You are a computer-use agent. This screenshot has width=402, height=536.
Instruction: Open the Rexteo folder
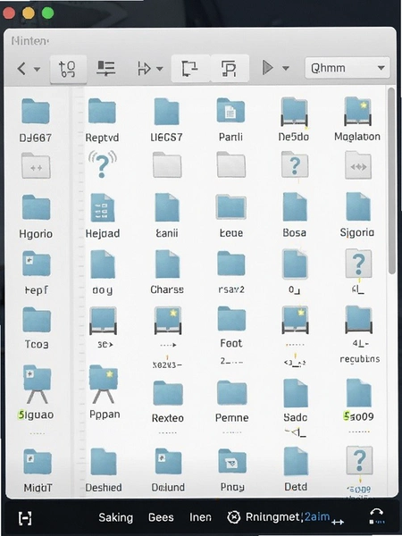pos(168,393)
